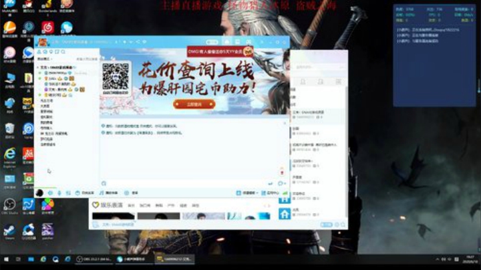Click music note play accompaniment button

coord(109,193)
